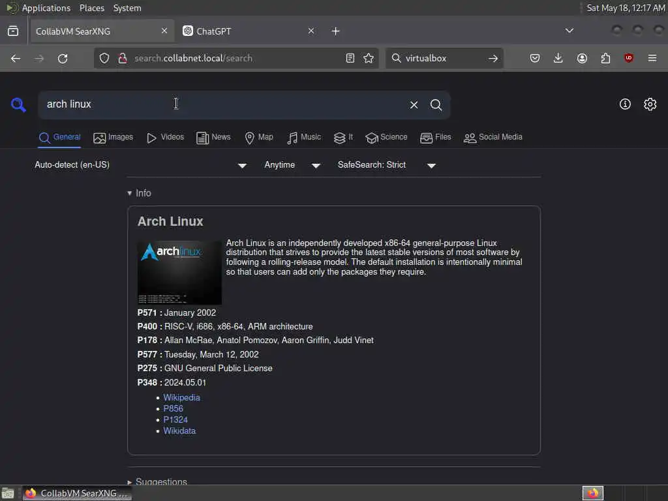This screenshot has width=668, height=501.
Task: Expand the Suggestions section
Action: tap(157, 481)
